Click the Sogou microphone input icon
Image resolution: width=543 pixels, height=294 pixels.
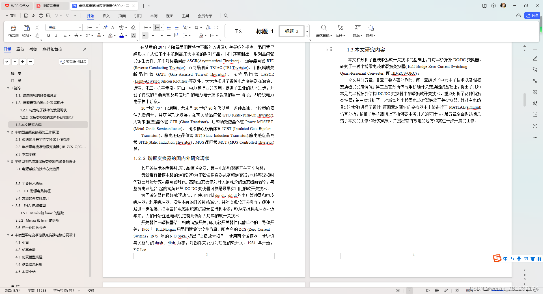coord(519,259)
